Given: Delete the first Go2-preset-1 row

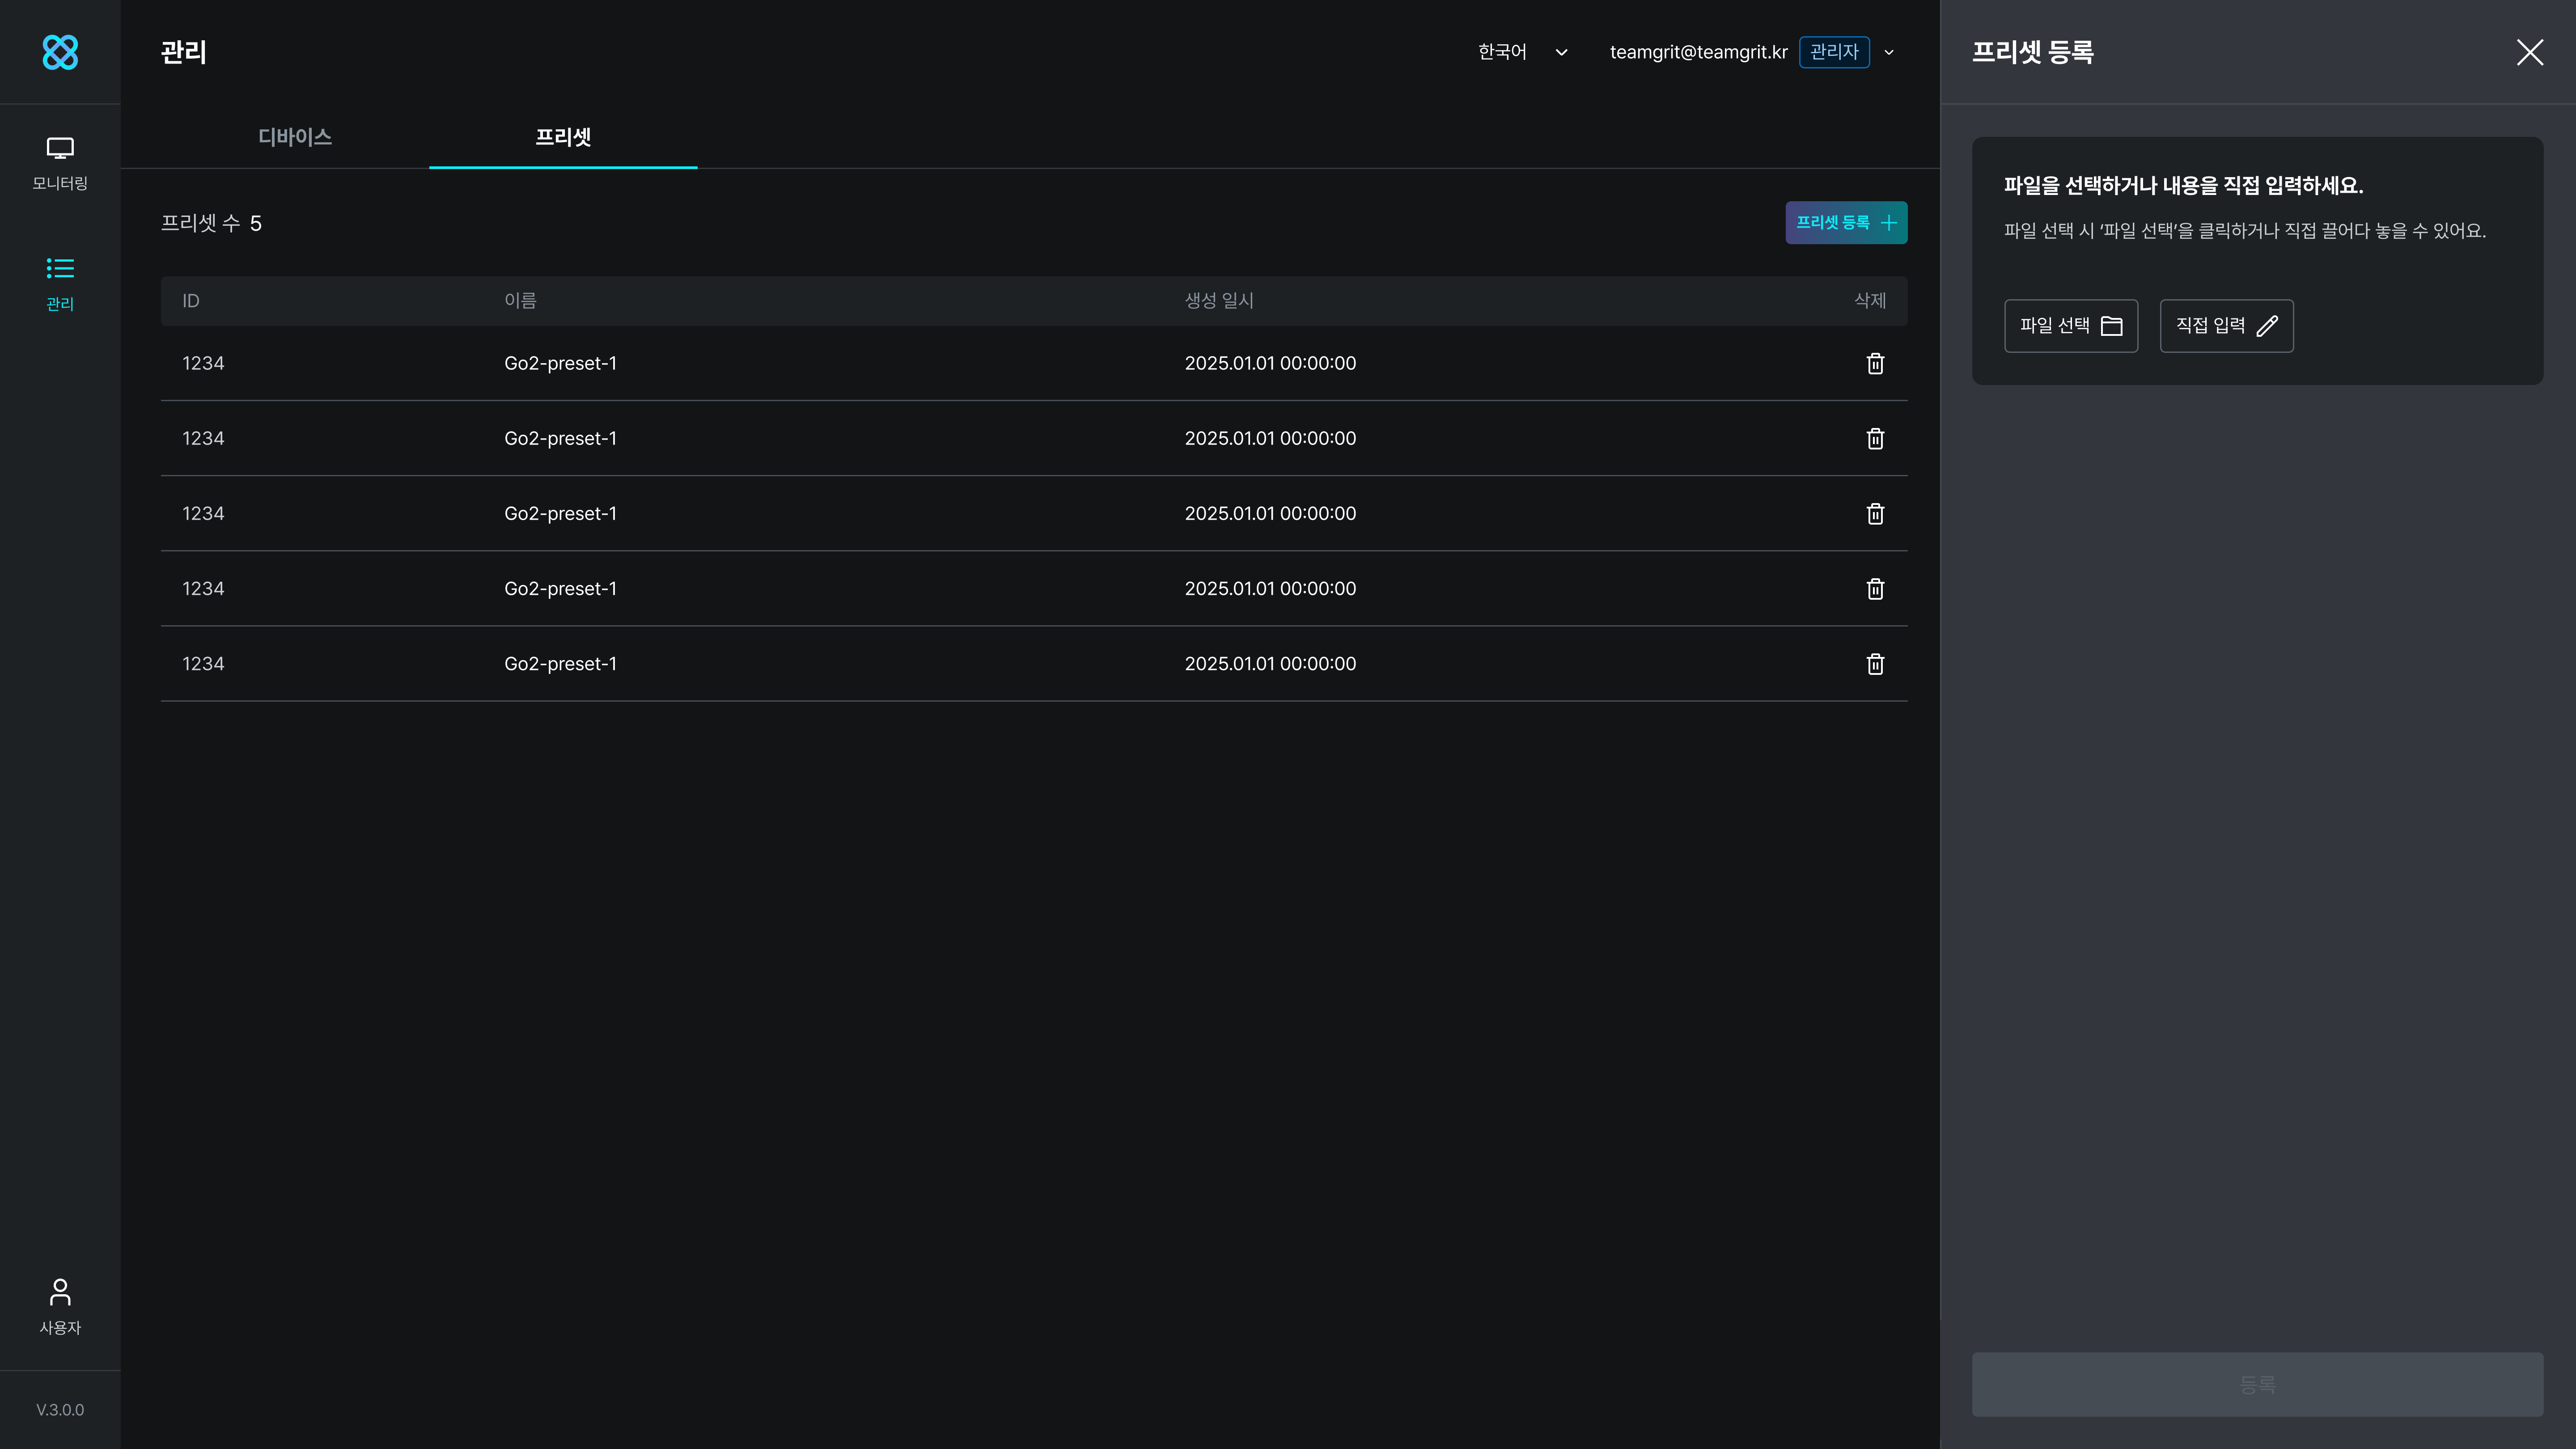Looking at the screenshot, I should [x=1875, y=364].
